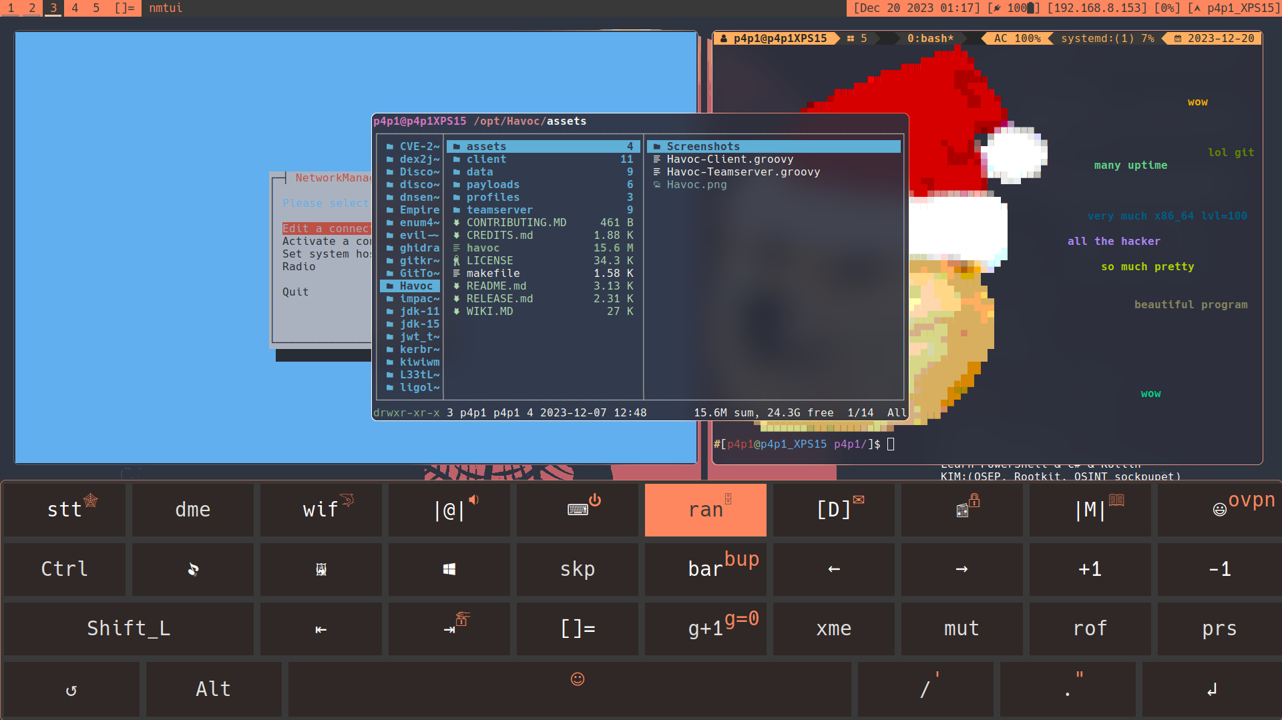Tap the plain left arrow key

[x=833, y=569]
